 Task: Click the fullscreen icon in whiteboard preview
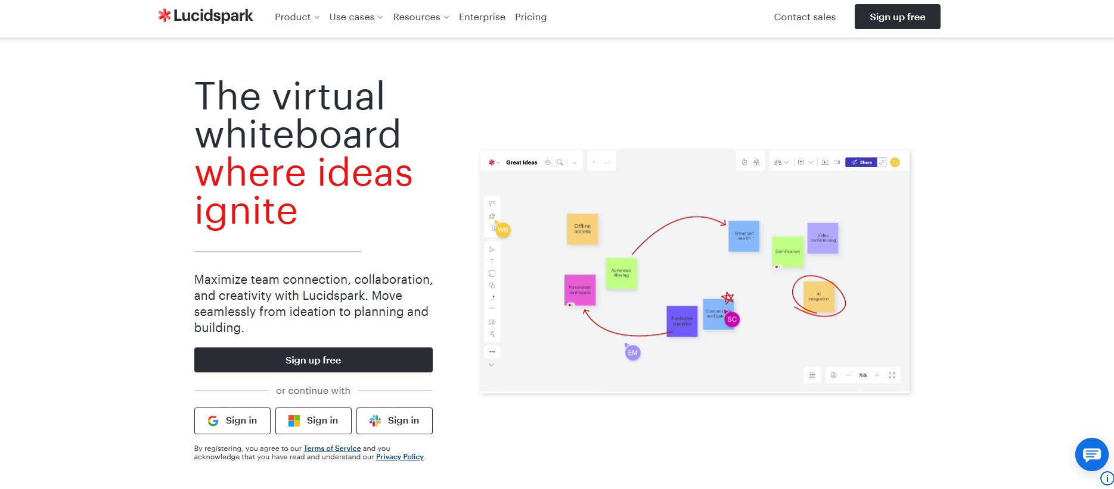pos(892,375)
